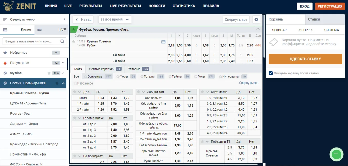Click the hamburger icon beside Свернуть меню

(5, 19)
